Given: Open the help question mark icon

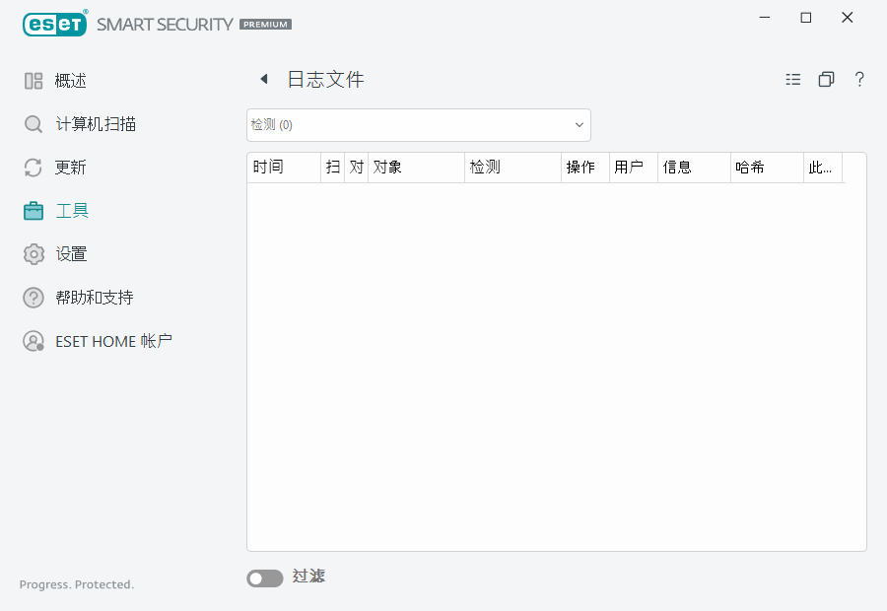Looking at the screenshot, I should tap(859, 79).
